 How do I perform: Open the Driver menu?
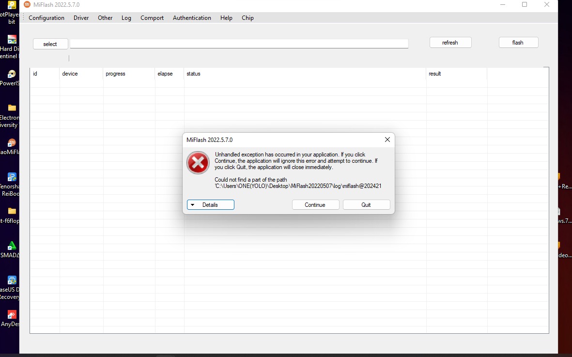(x=81, y=18)
